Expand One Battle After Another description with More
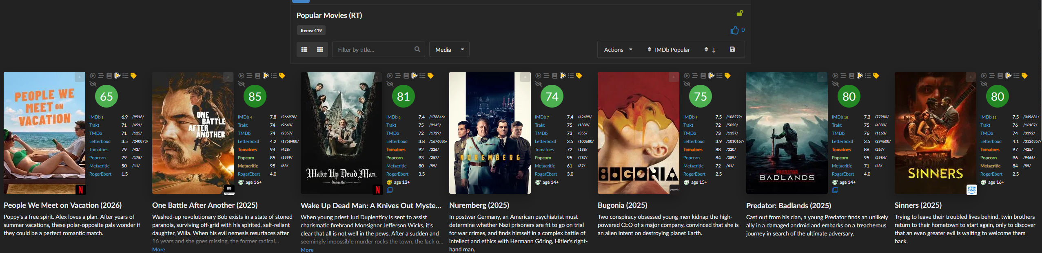The image size is (1042, 253). pos(159,249)
